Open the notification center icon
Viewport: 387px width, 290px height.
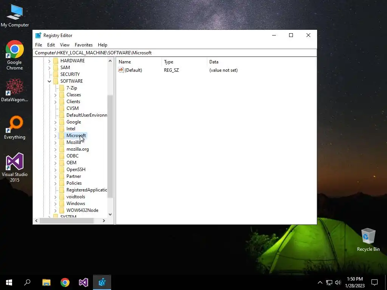375,282
